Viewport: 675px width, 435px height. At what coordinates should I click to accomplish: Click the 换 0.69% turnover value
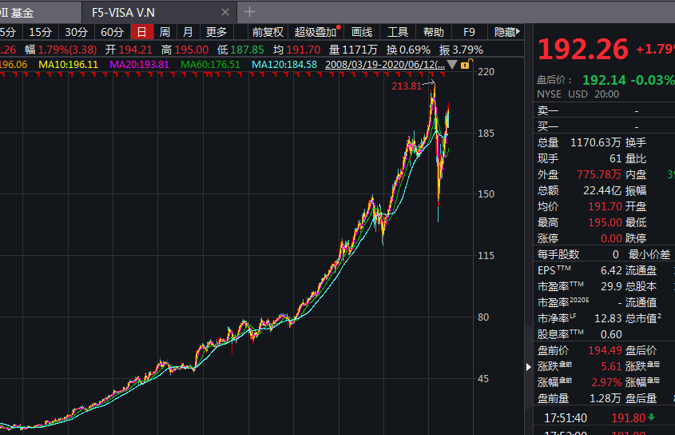(x=415, y=50)
